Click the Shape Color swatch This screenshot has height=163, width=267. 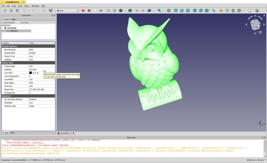pos(30,89)
